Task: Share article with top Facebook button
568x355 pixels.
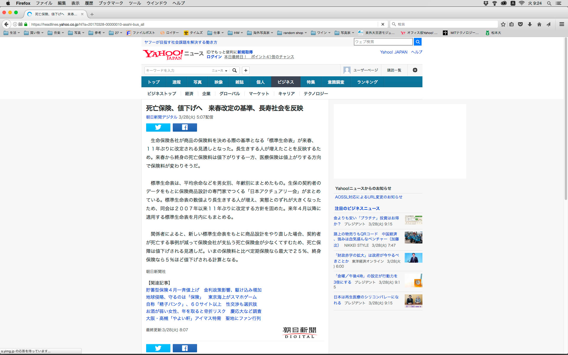Action: (185, 128)
